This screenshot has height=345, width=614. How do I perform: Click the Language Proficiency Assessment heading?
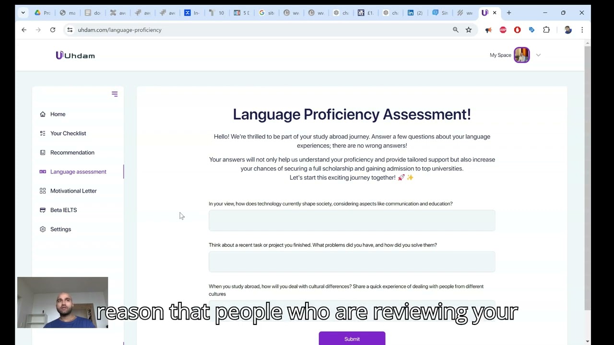(352, 114)
